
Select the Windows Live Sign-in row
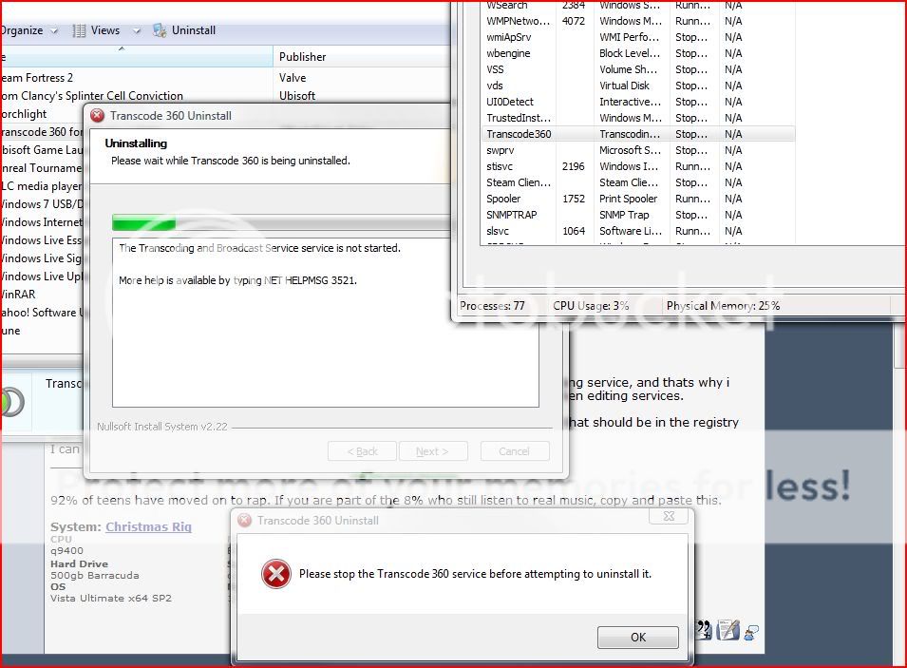pyautogui.click(x=42, y=258)
